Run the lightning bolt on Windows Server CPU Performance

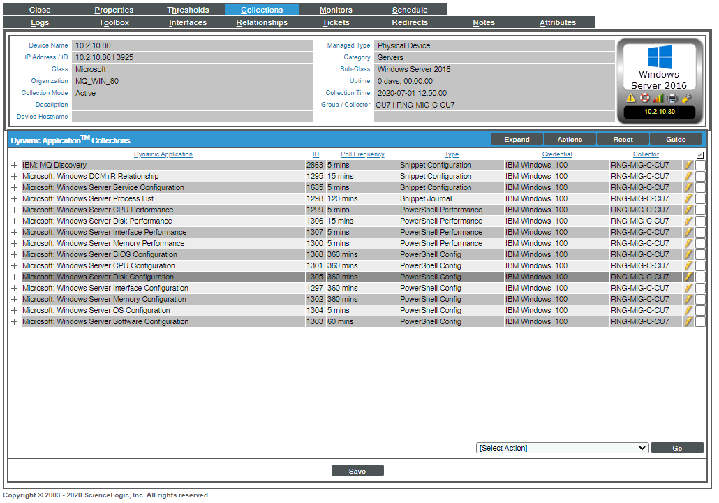click(690, 210)
